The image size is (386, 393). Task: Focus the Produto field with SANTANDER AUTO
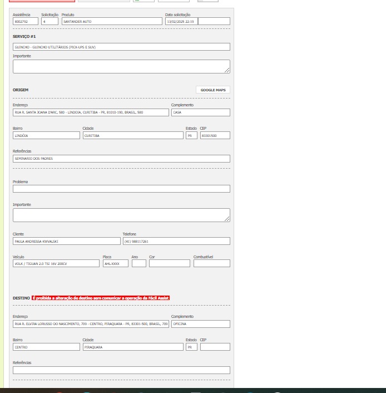(112, 21)
